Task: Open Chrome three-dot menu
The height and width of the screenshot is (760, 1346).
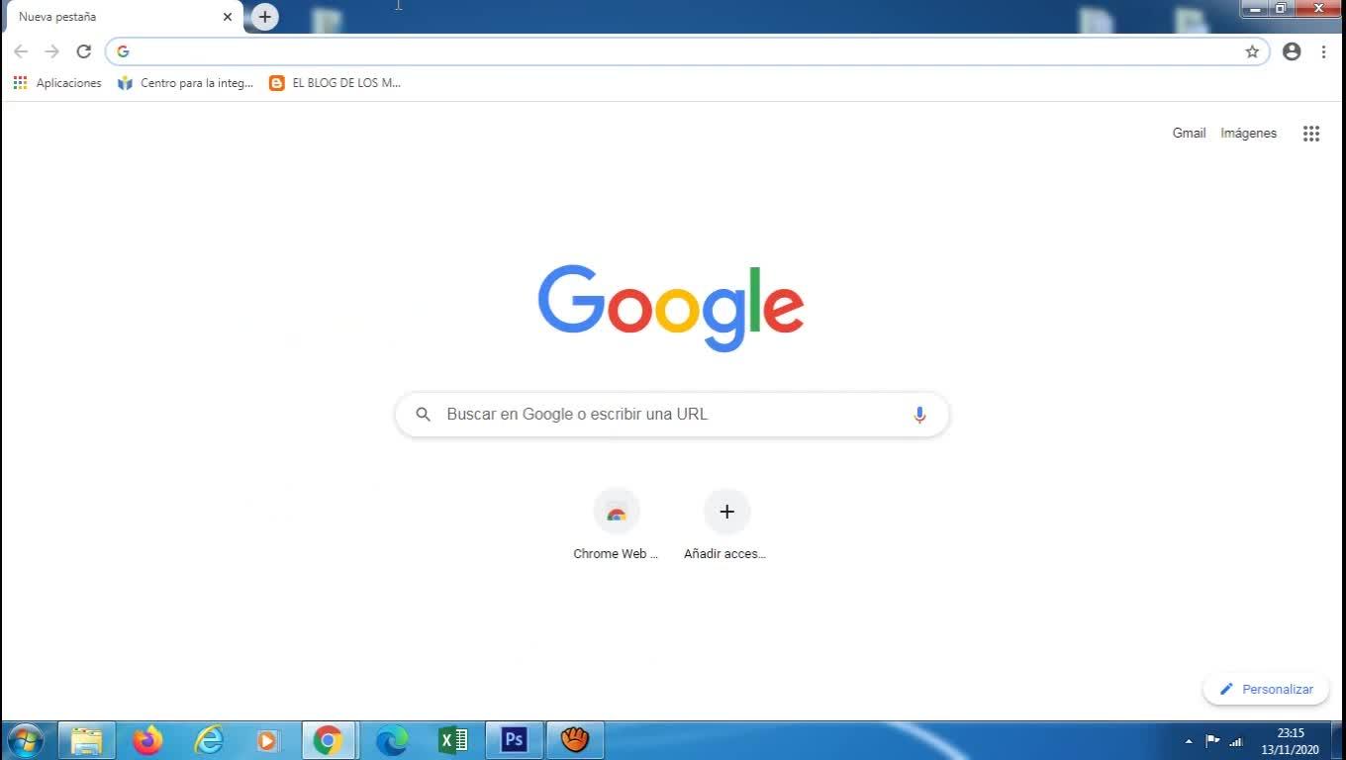Action: point(1323,51)
